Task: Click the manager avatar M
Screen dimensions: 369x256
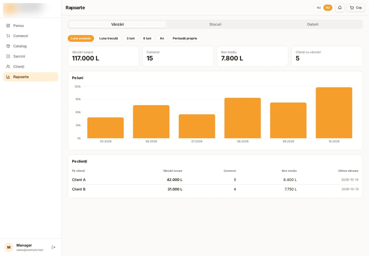Action: point(9,247)
